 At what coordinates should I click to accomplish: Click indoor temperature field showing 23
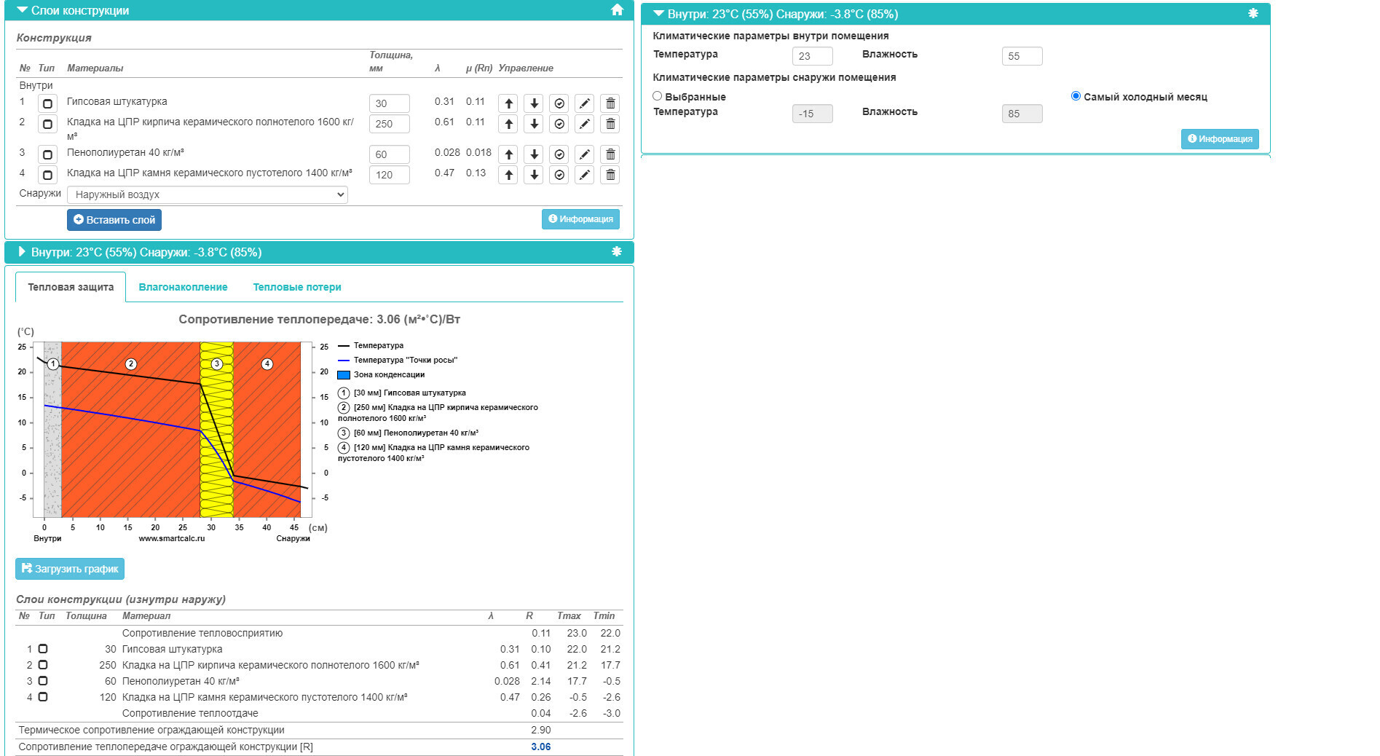(x=813, y=56)
